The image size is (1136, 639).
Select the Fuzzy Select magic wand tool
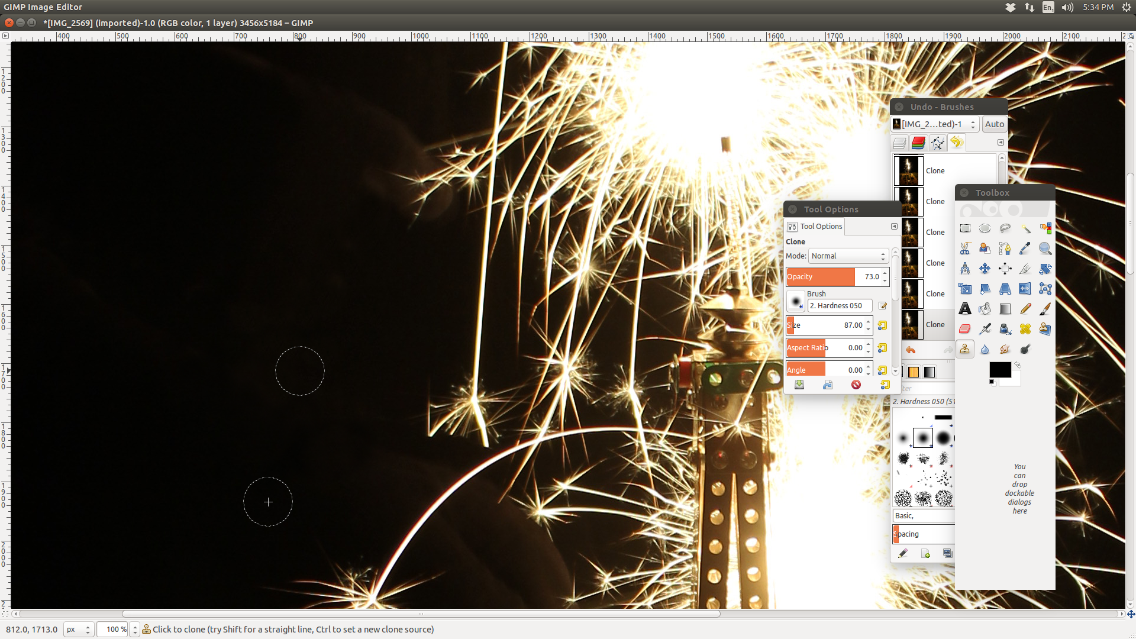coord(1025,228)
